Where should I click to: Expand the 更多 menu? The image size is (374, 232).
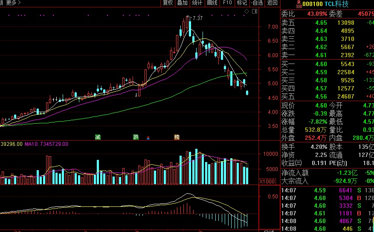pos(13,3)
